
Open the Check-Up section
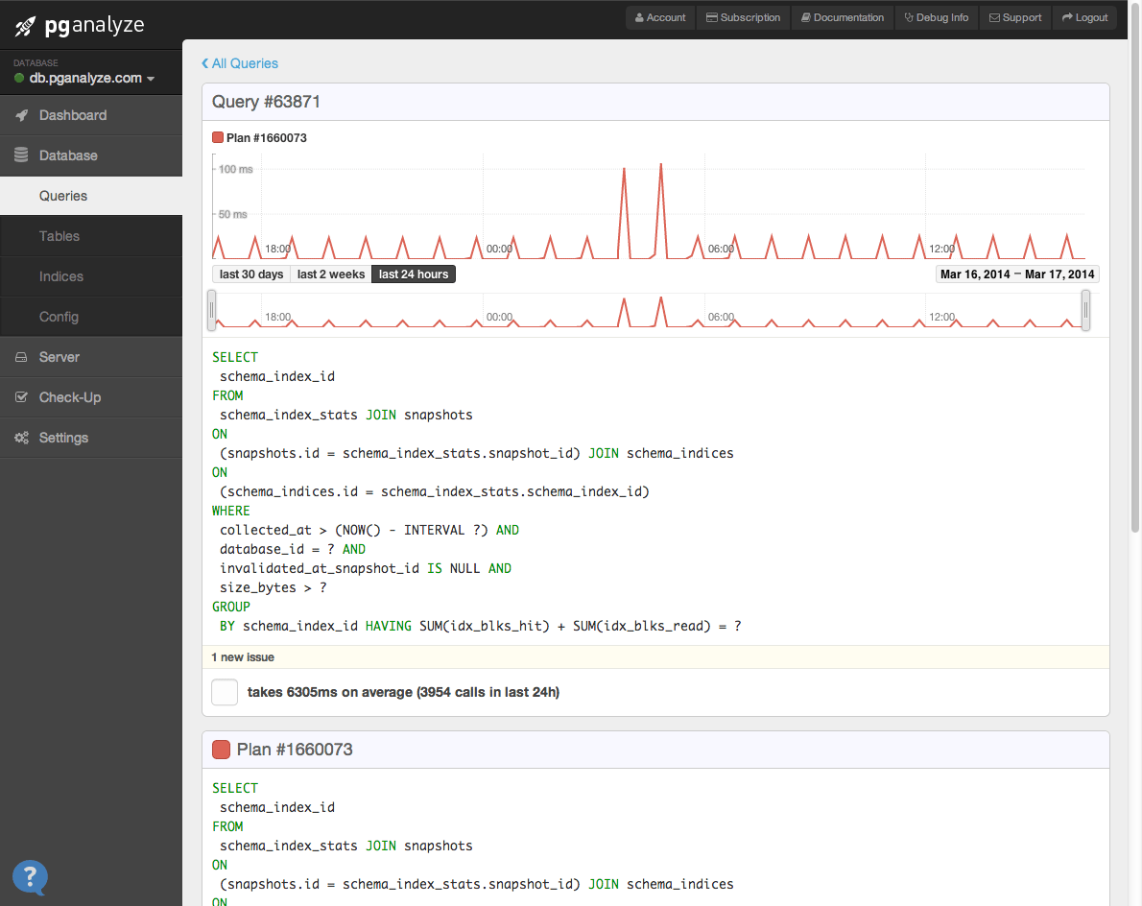tap(91, 397)
